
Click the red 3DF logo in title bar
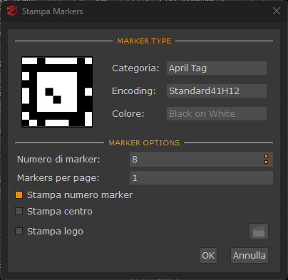click(12, 11)
